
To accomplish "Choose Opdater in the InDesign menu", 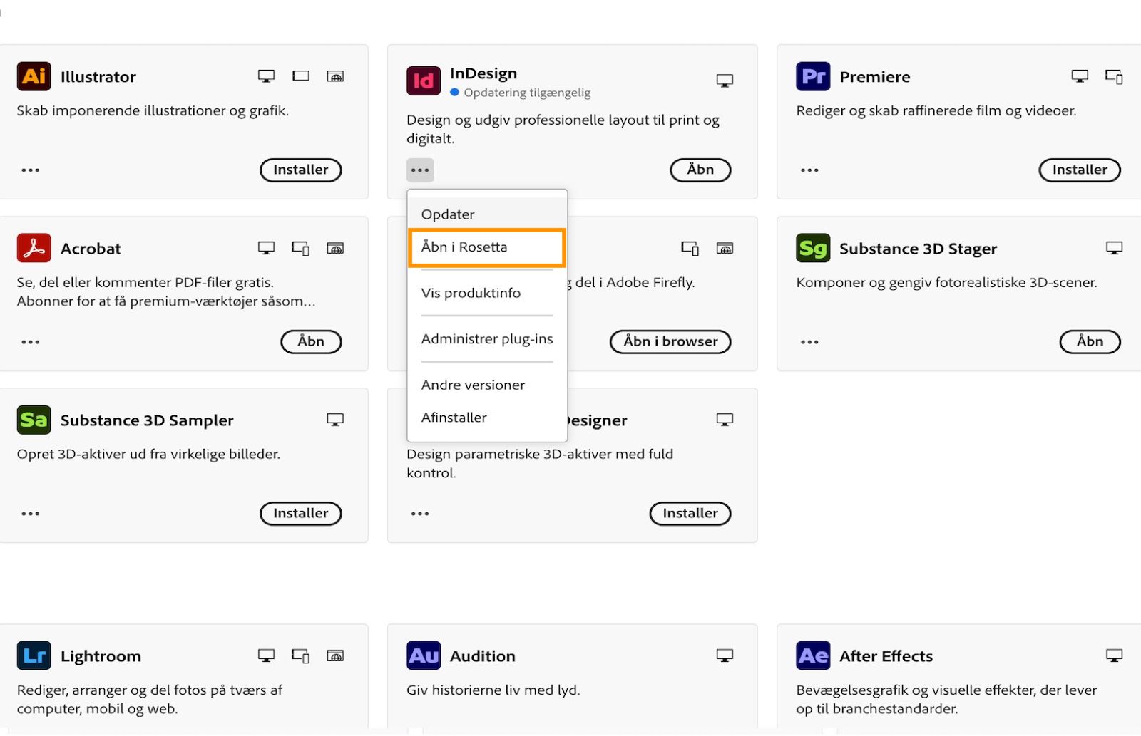I will (x=487, y=214).
